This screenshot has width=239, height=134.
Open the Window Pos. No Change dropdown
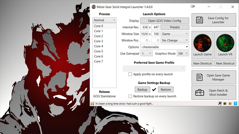[x=175, y=40]
